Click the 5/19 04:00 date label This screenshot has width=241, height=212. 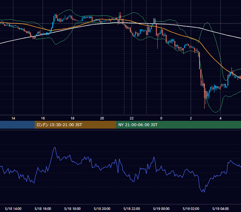pos(220,208)
